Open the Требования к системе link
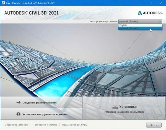The image size is (166, 130). [45, 125]
